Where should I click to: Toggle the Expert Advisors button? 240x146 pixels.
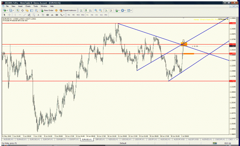point(68,10)
